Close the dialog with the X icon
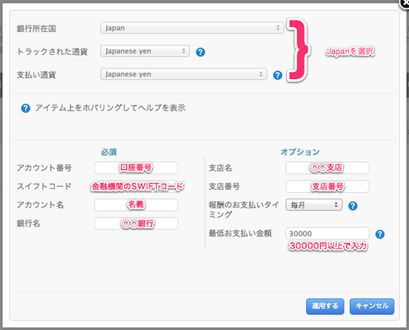Image resolution: width=409 pixels, height=330 pixels. pyautogui.click(x=404, y=3)
